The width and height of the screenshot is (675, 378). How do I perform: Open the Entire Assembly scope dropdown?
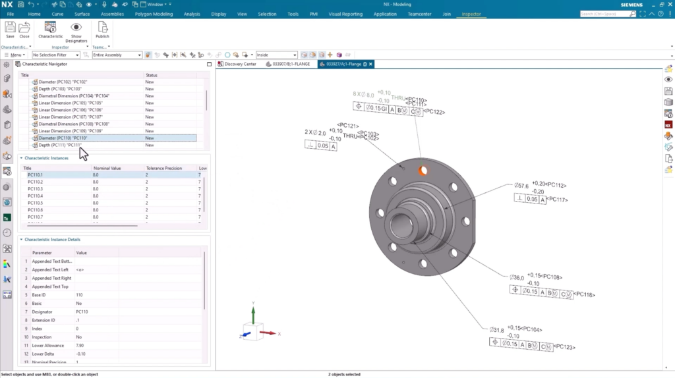[x=117, y=55]
